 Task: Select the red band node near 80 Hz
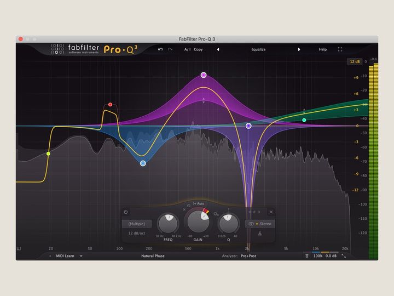pyautogui.click(x=110, y=105)
